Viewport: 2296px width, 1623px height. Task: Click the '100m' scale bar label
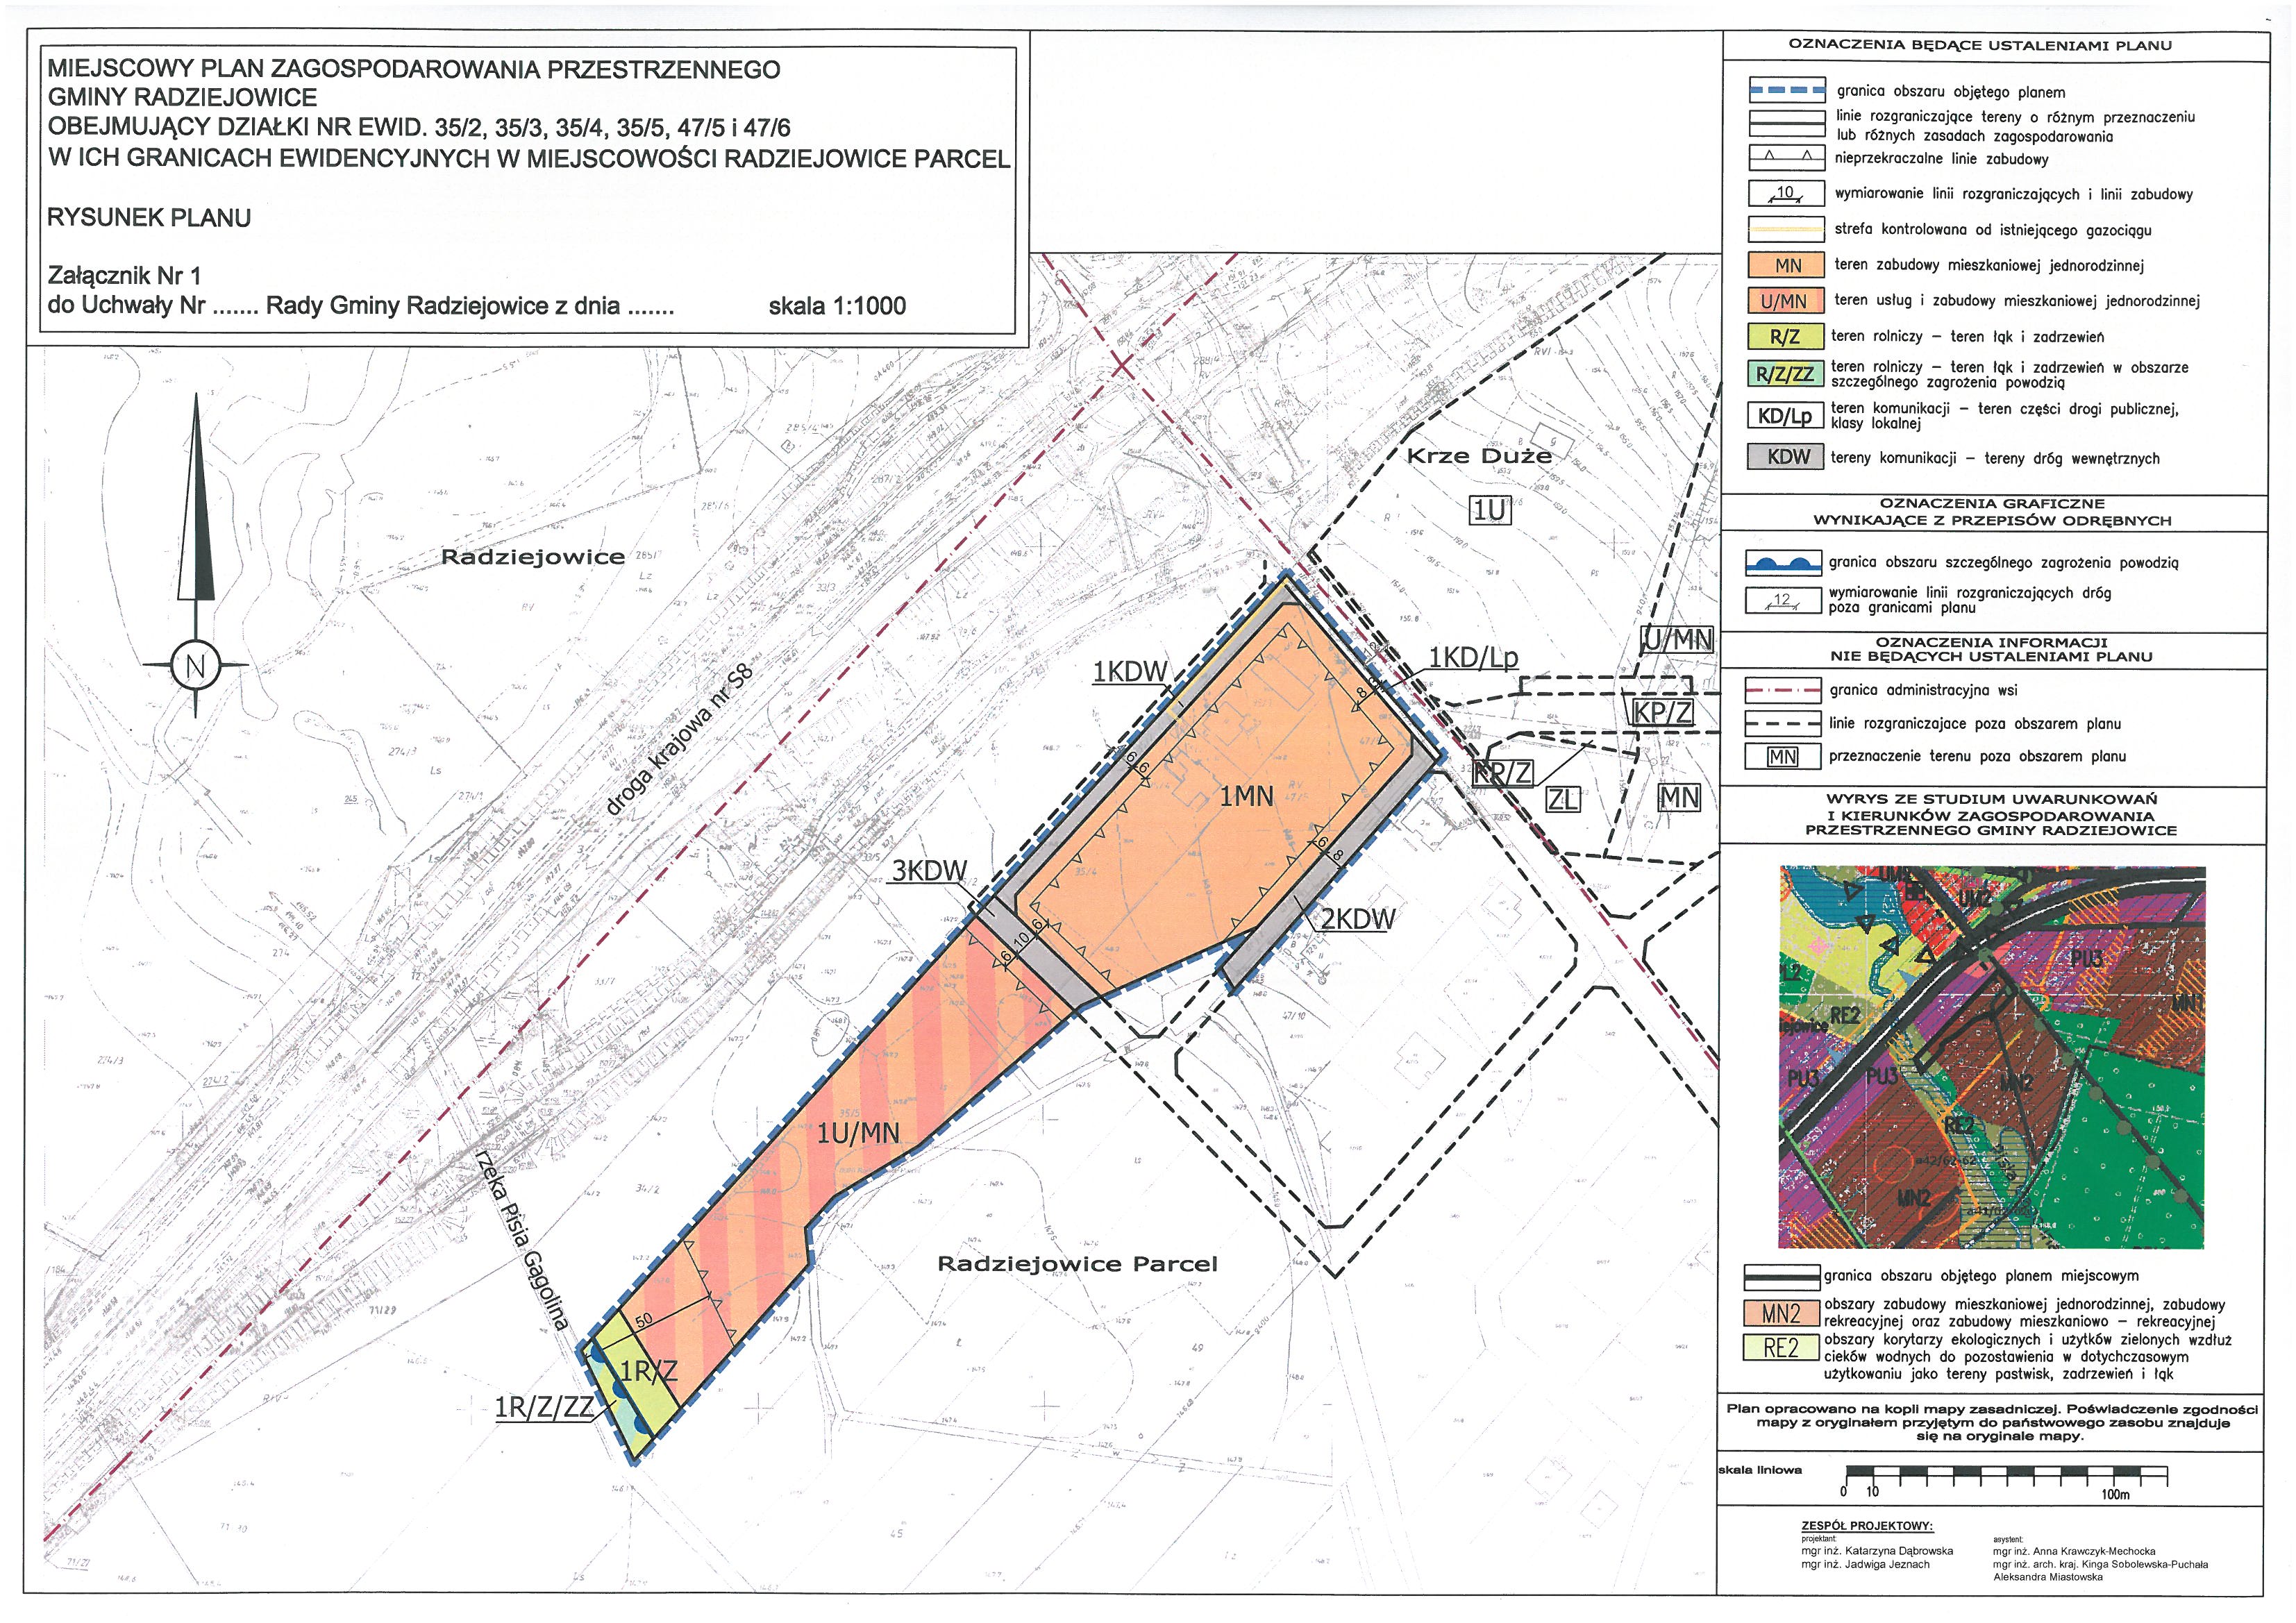click(x=2115, y=1494)
